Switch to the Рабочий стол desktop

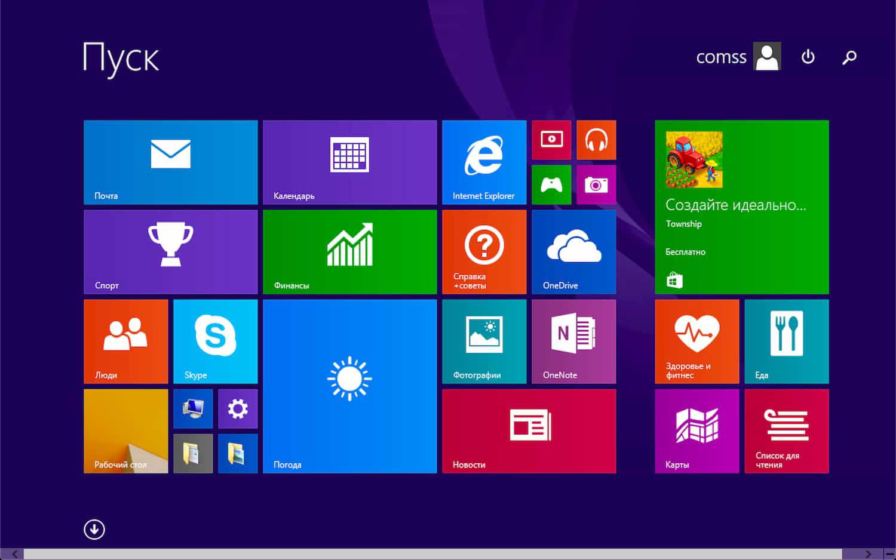tap(125, 431)
